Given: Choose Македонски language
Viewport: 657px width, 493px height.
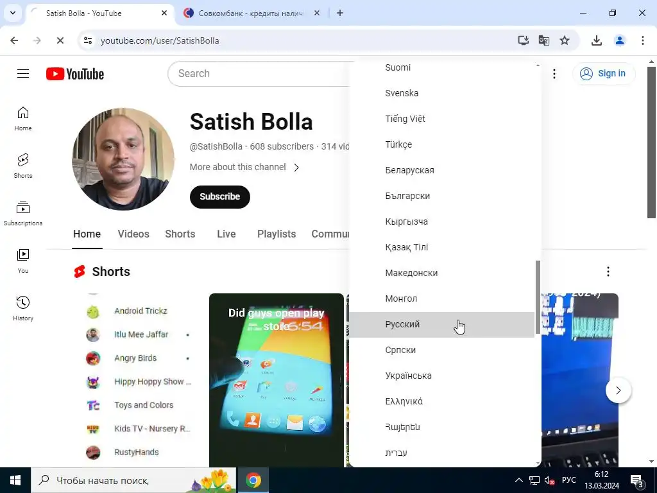Looking at the screenshot, I should click(441, 273).
